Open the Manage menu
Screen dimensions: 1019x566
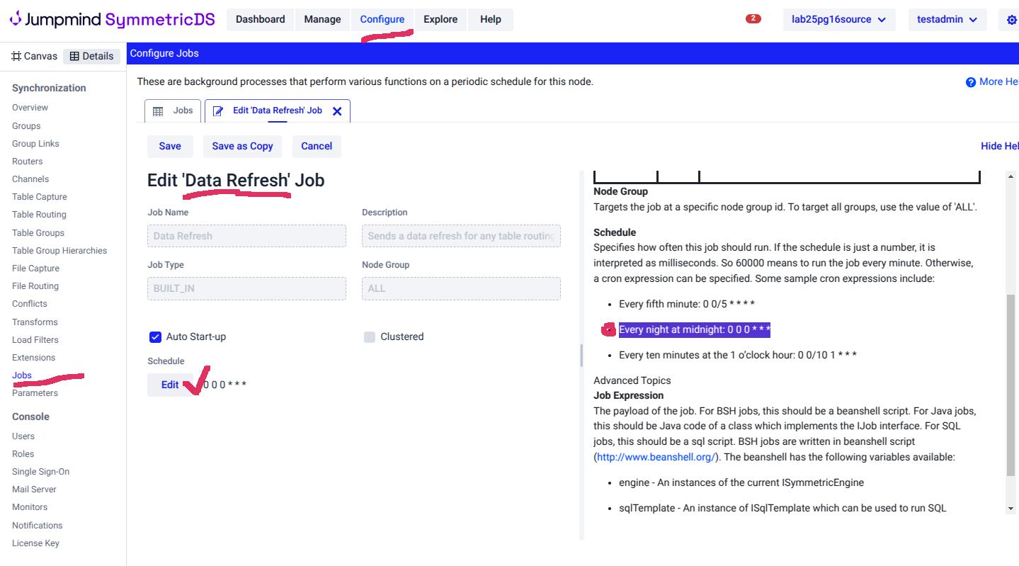[322, 20]
